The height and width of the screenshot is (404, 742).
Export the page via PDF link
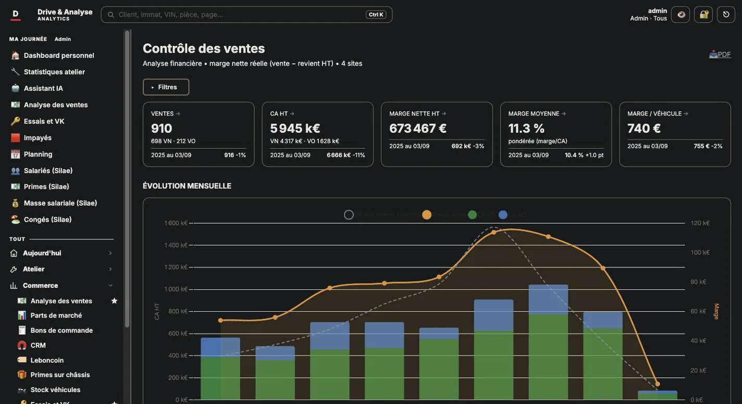(720, 54)
